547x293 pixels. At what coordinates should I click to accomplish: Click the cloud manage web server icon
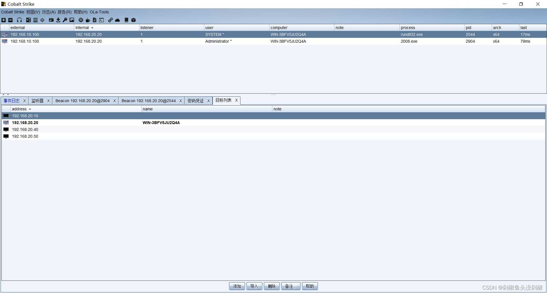tap(117, 20)
